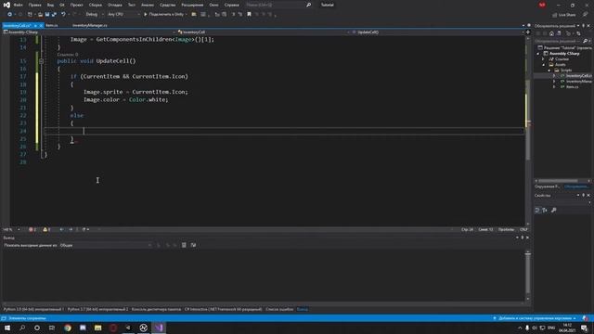Collapse the Scripts folder node

549,71
